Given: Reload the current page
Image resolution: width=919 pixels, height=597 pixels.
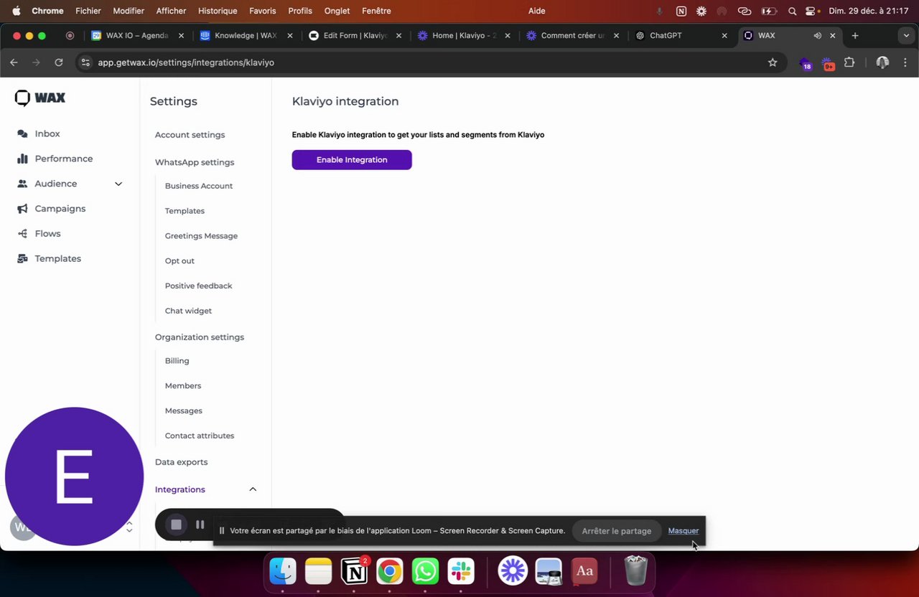Looking at the screenshot, I should point(59,62).
